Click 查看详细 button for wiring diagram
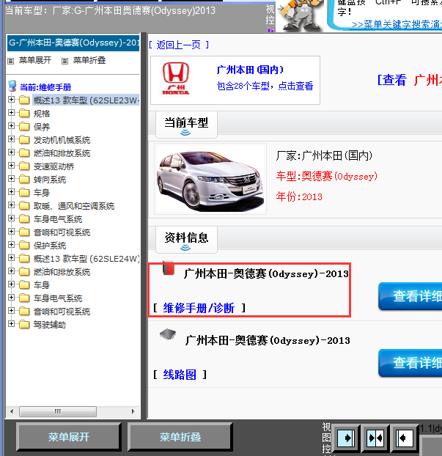Image resolution: width=442 pixels, height=456 pixels. pyautogui.click(x=410, y=363)
